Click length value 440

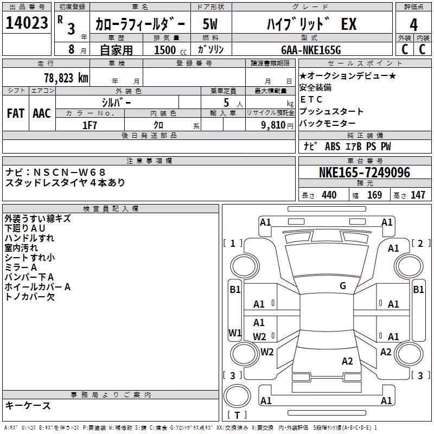pos(329,195)
